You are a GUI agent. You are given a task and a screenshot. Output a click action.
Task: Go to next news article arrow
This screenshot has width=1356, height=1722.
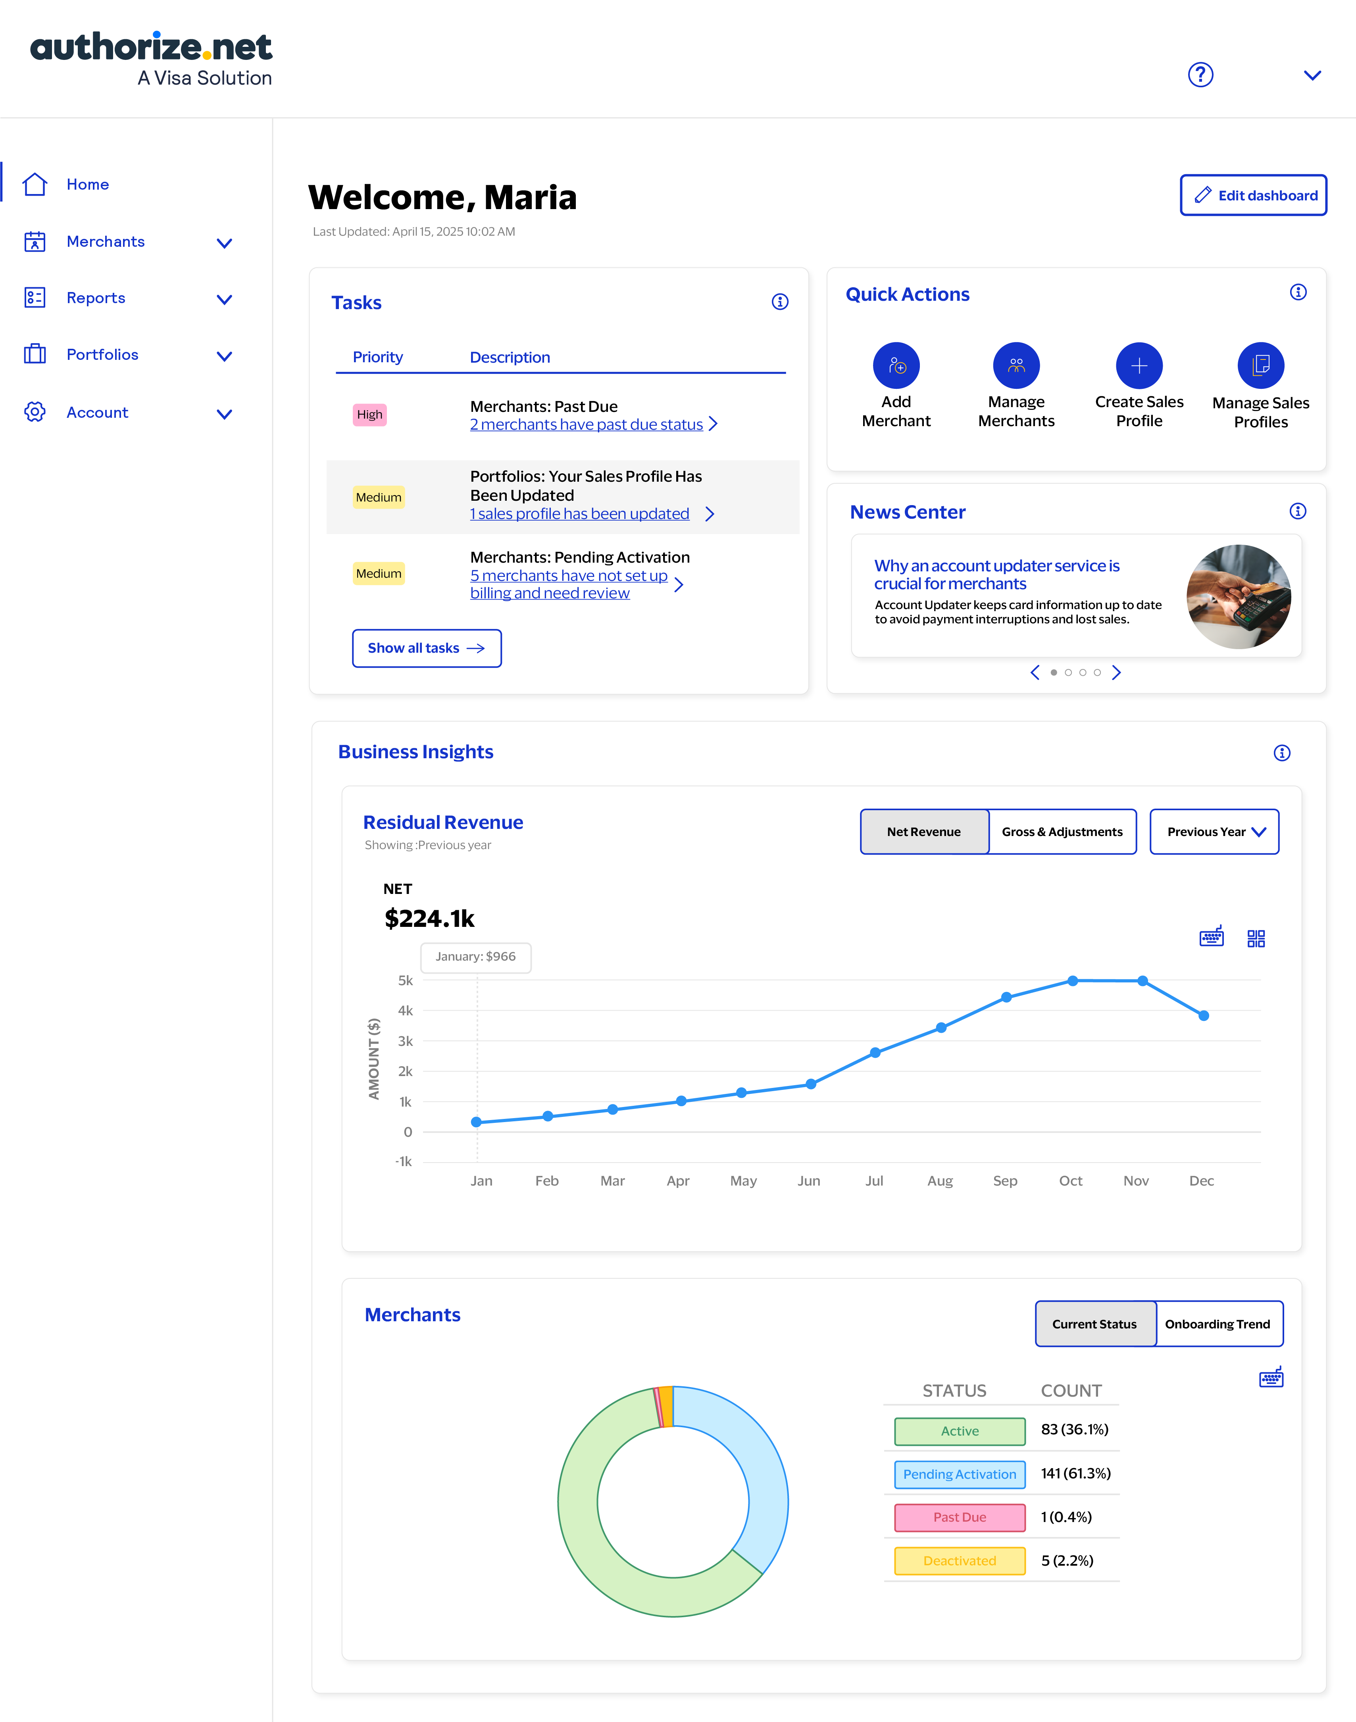click(x=1116, y=672)
